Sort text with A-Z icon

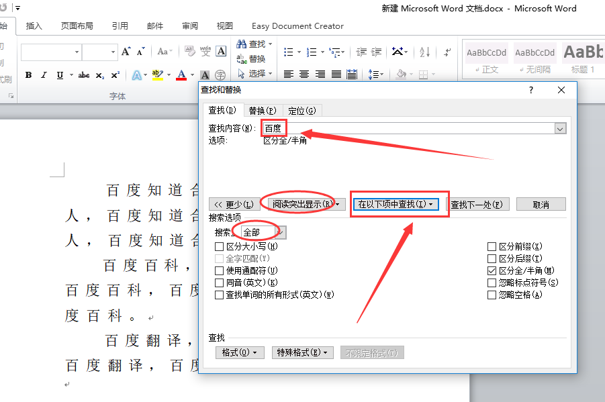coord(424,52)
